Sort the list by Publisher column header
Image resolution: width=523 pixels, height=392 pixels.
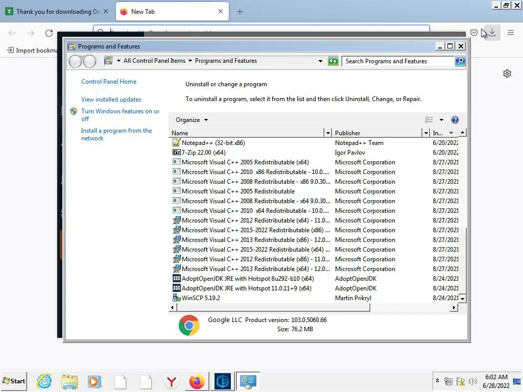[x=377, y=133]
